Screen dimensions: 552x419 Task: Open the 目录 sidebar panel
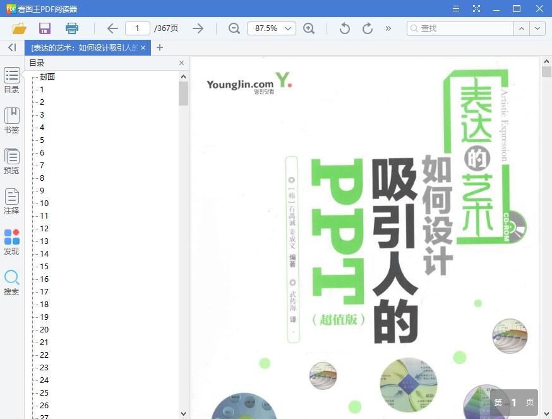pyautogui.click(x=11, y=80)
